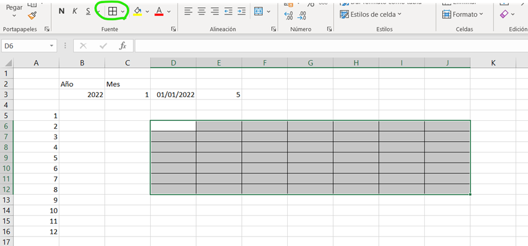Toggle italic (K) formatting
This screenshot has width=528, height=246.
pos(74,11)
